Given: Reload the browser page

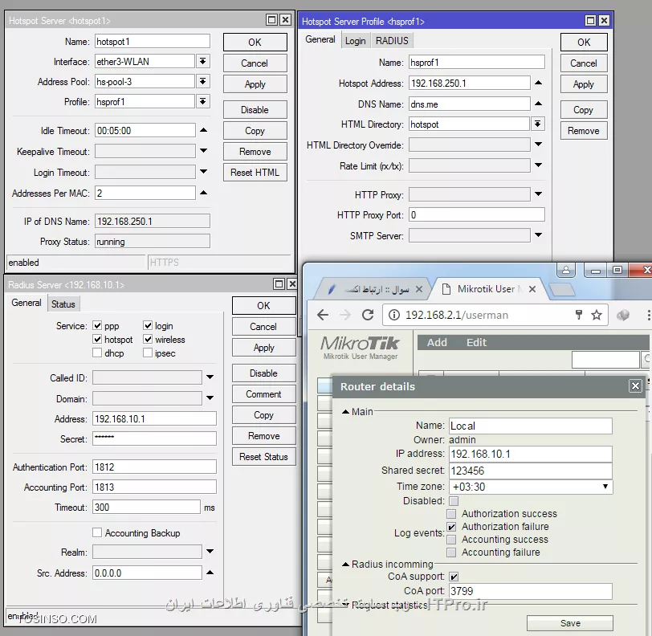Looking at the screenshot, I should (x=368, y=315).
